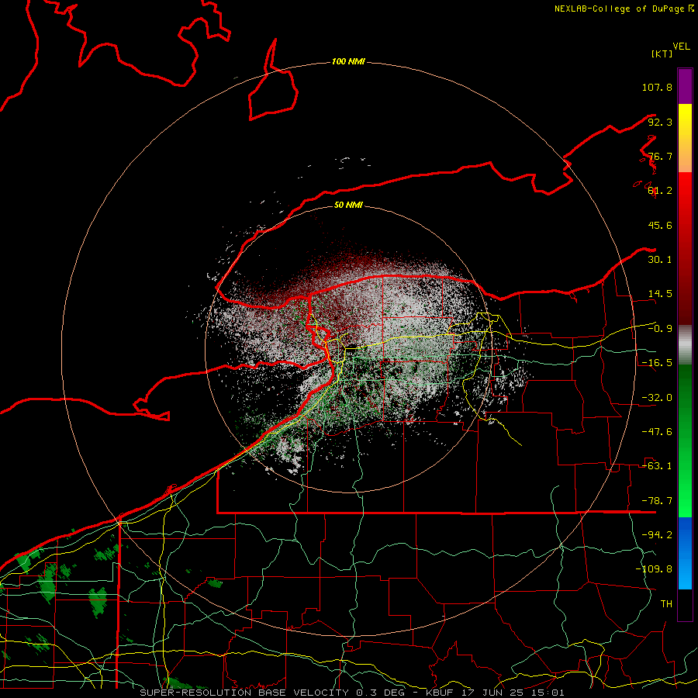The height and width of the screenshot is (698, 698).
Task: Click the 45.6 velocity scale value
Action: click(x=660, y=225)
